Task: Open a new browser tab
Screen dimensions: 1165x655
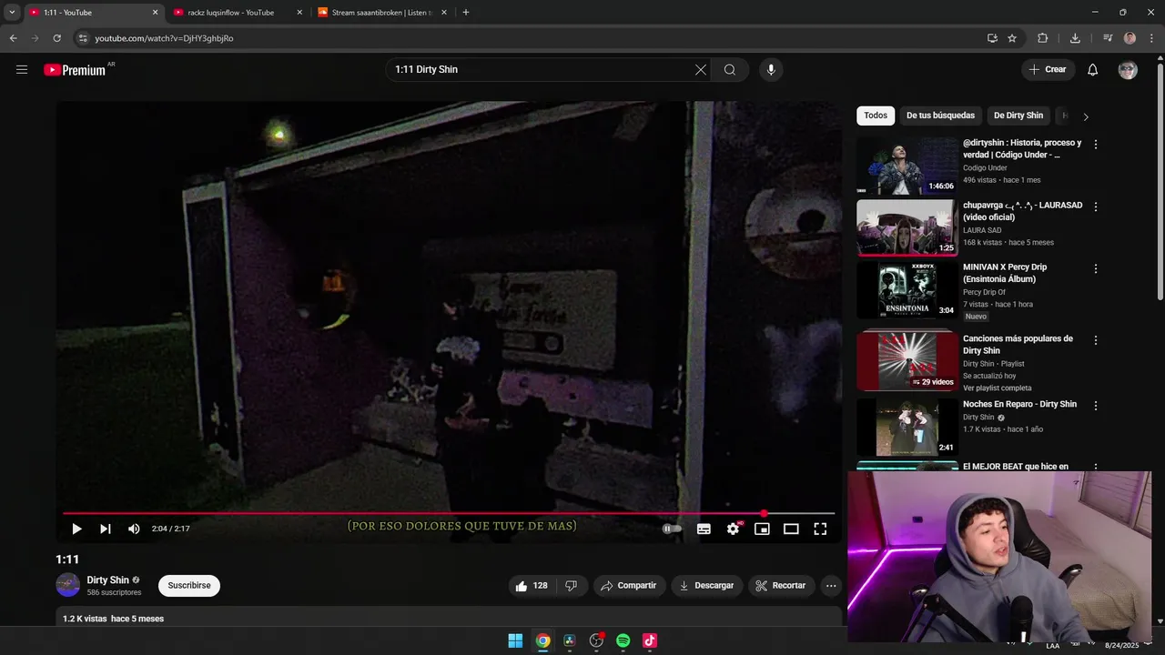Action: pyautogui.click(x=466, y=13)
